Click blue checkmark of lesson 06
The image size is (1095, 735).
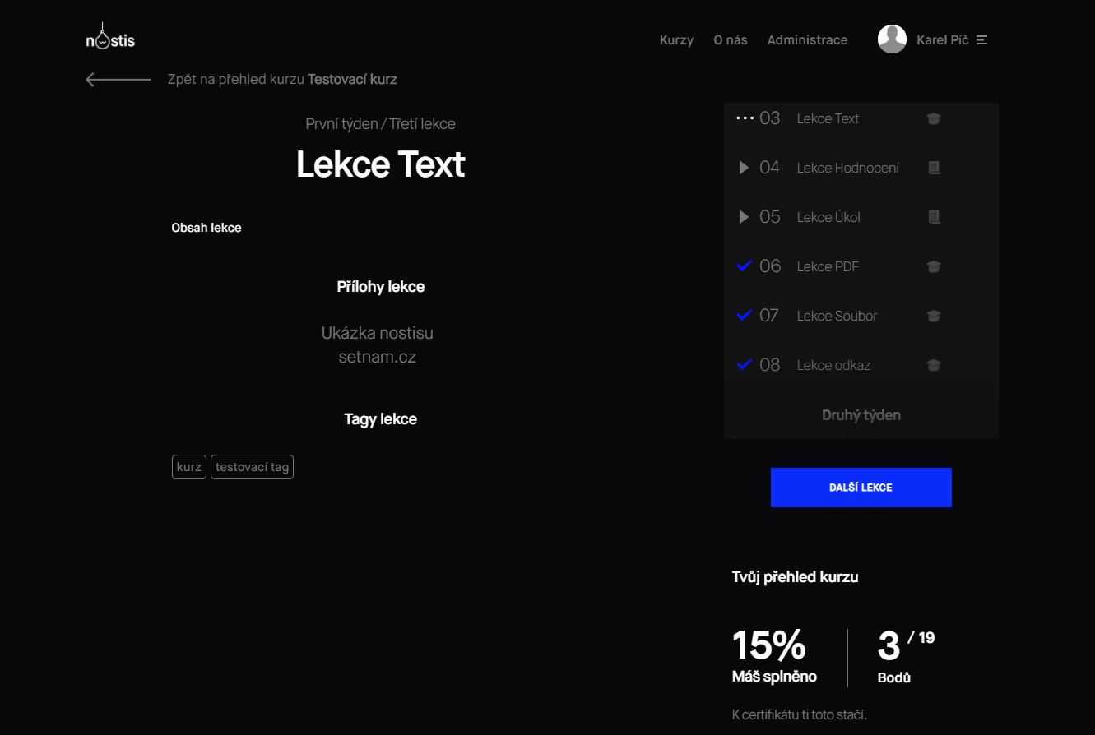coord(745,266)
